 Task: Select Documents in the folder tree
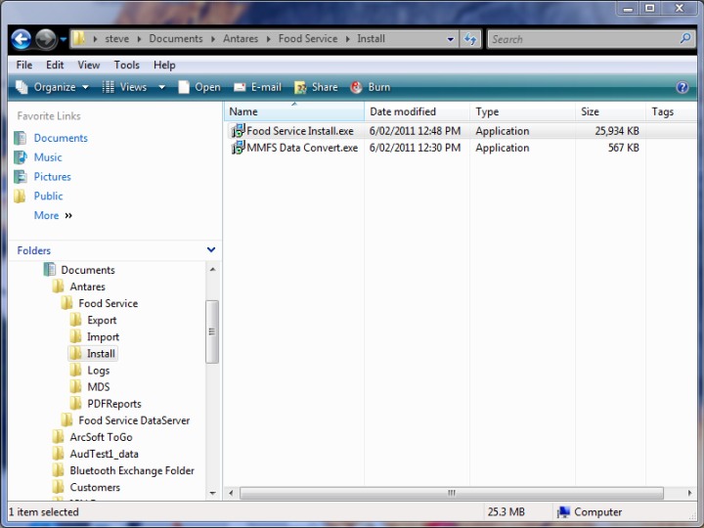click(x=88, y=270)
